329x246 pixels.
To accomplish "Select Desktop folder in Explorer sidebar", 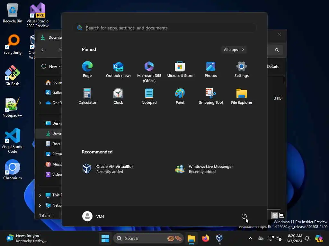I will point(54,123).
